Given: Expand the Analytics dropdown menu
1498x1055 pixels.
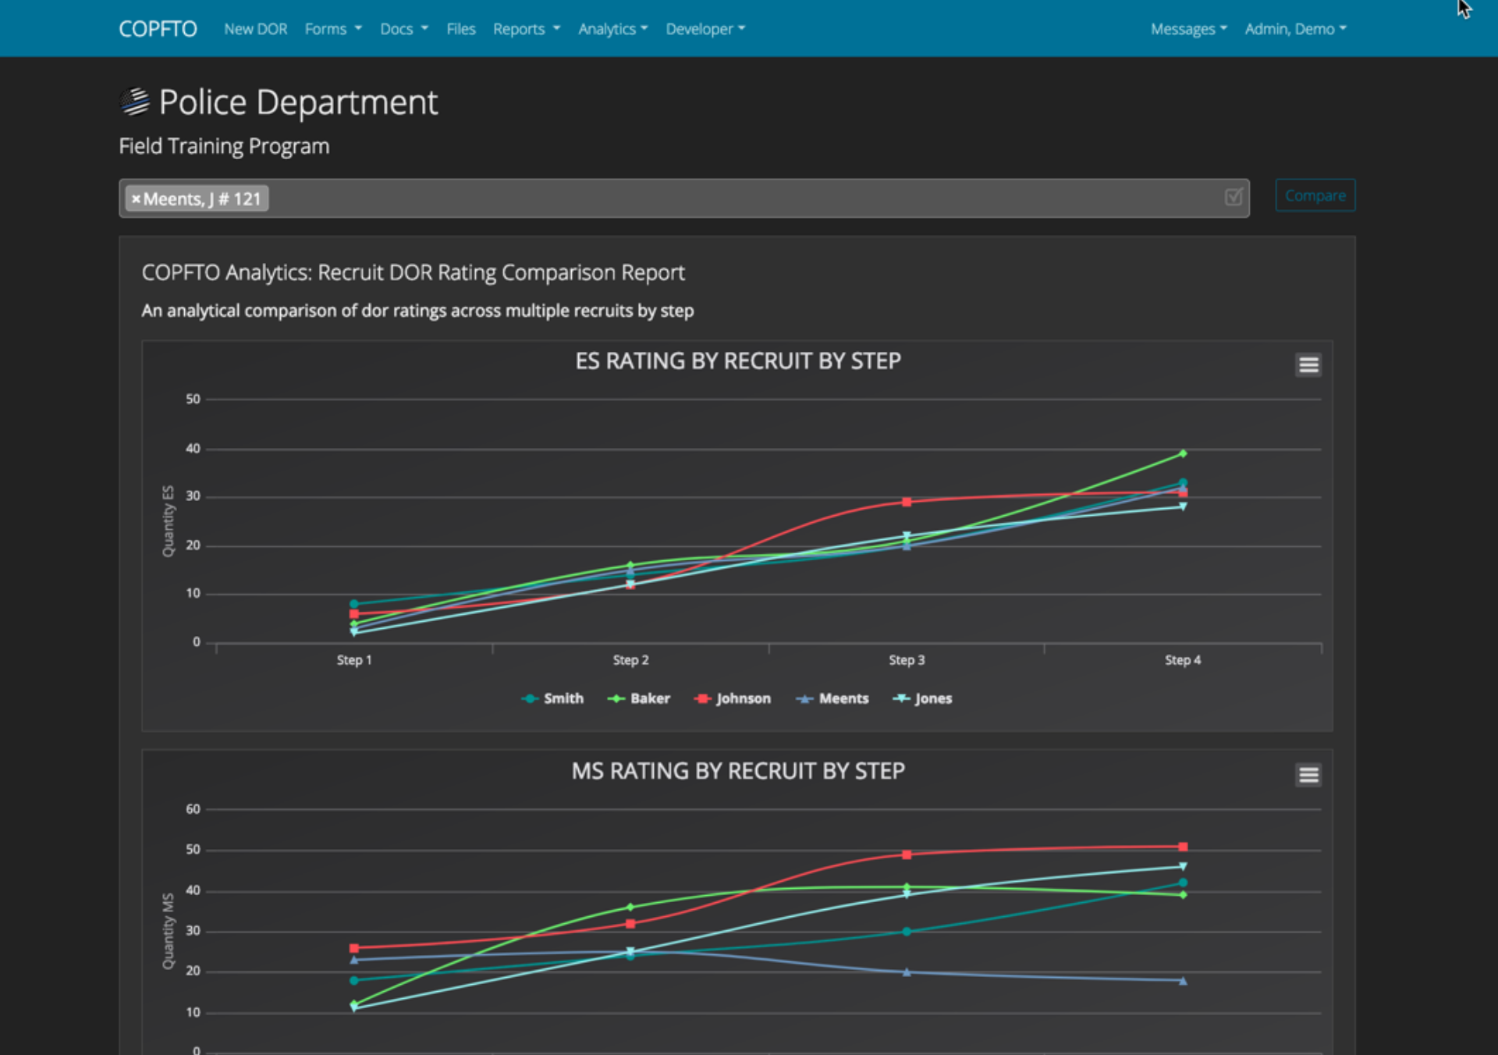Looking at the screenshot, I should pos(613,29).
